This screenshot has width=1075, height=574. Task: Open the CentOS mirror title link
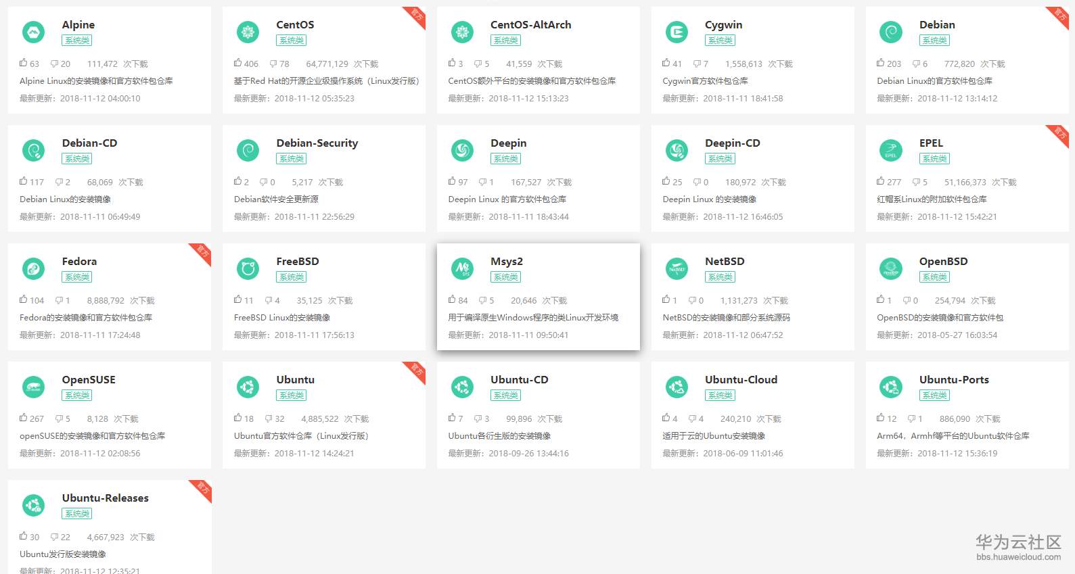[x=295, y=25]
